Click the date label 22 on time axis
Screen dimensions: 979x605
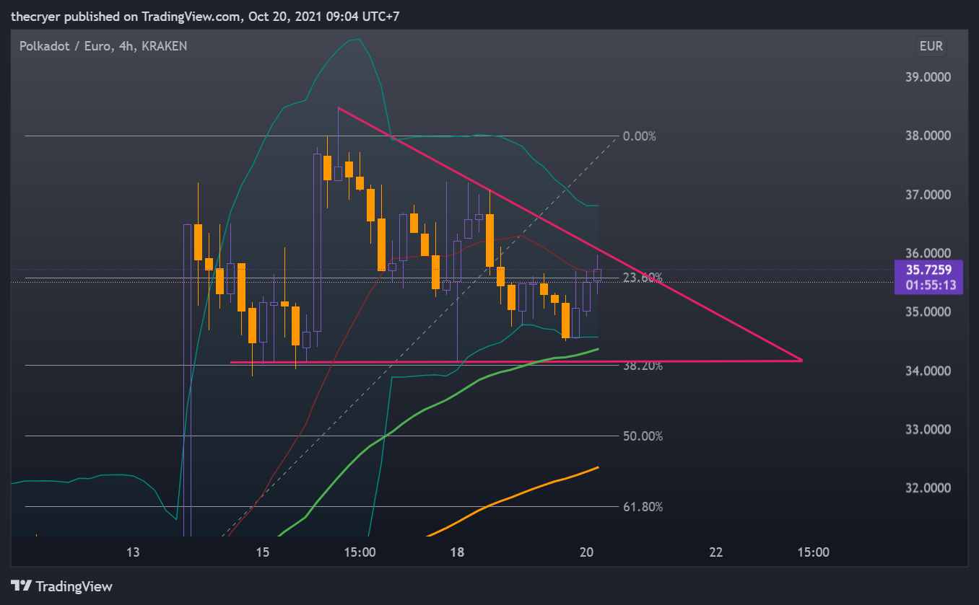pos(716,553)
